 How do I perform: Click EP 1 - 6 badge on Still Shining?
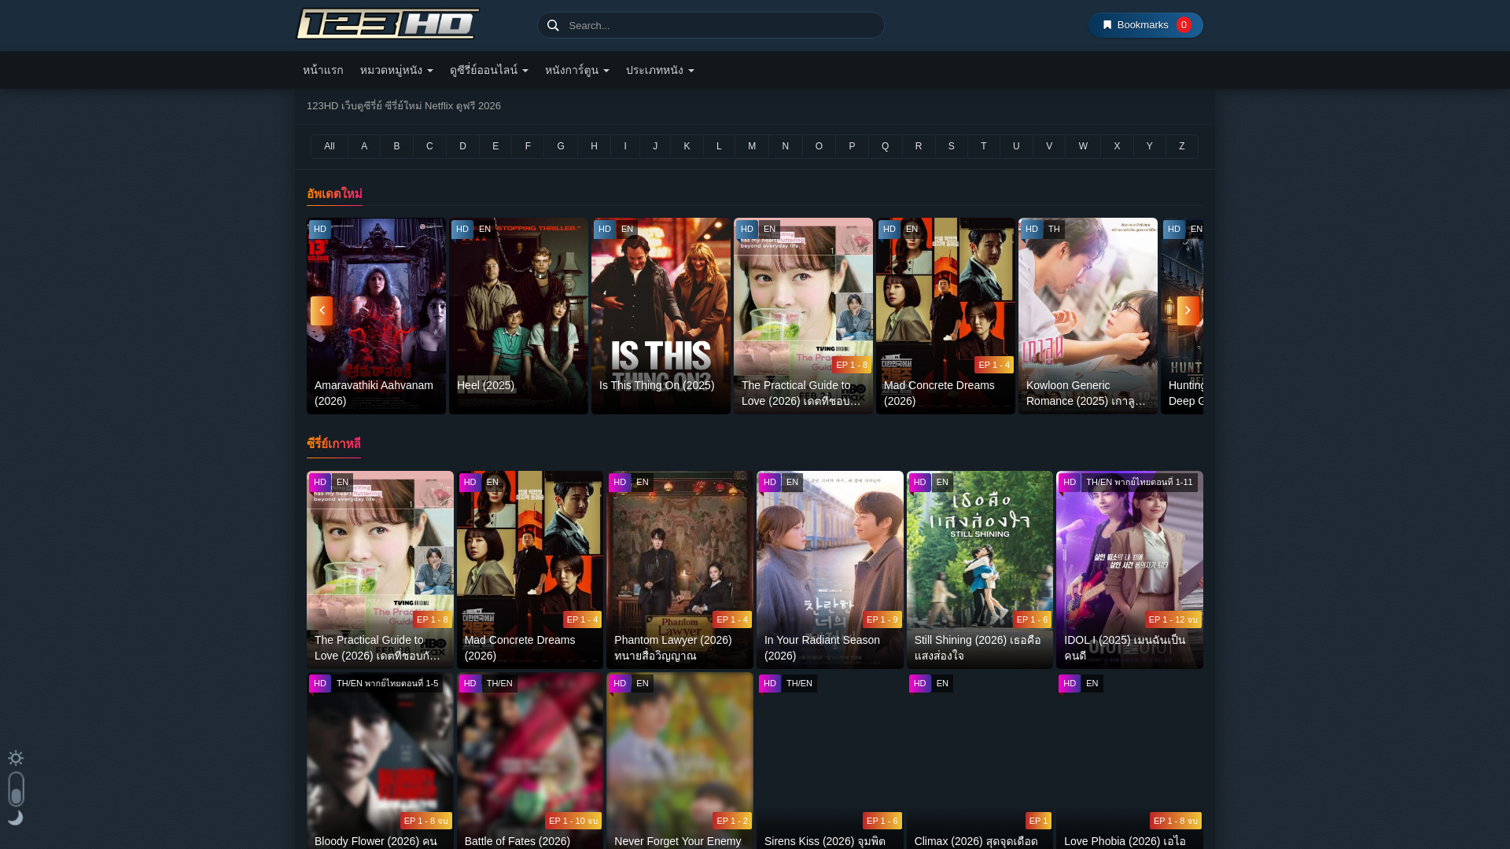(1032, 619)
